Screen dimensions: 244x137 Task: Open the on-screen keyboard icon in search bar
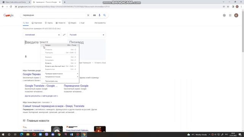click(95, 15)
